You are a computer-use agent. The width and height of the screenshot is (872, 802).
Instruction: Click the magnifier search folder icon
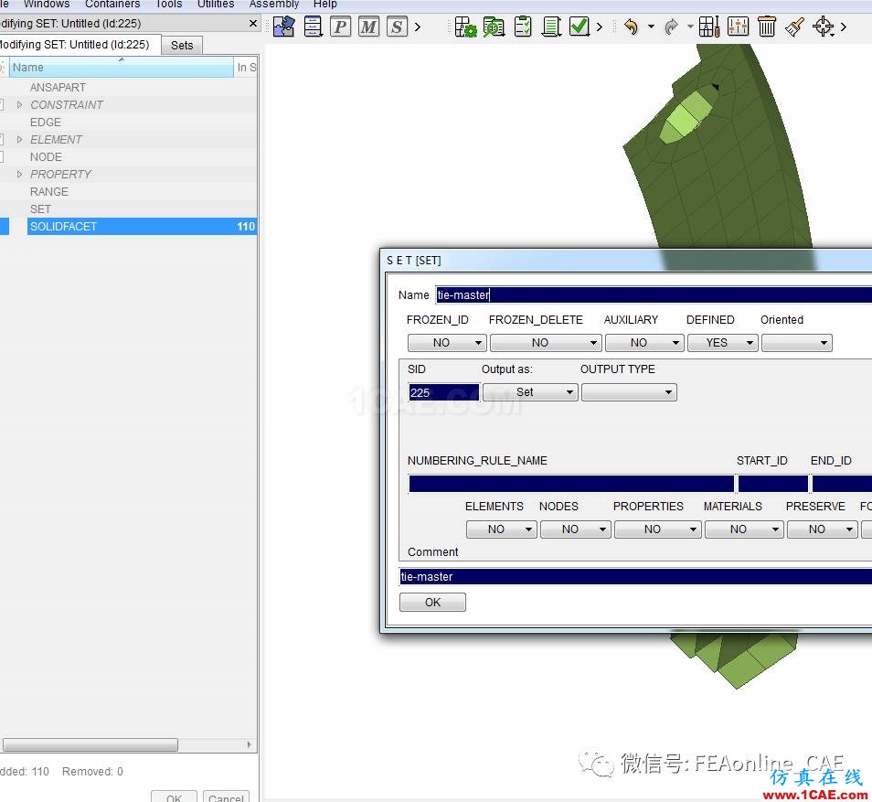(494, 27)
